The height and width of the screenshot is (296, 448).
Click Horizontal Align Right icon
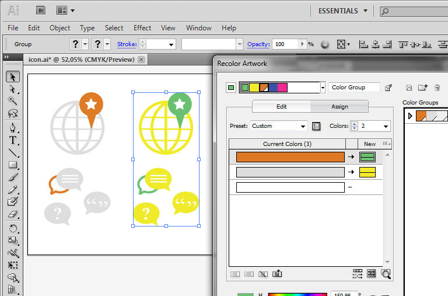pyautogui.click(x=387, y=44)
